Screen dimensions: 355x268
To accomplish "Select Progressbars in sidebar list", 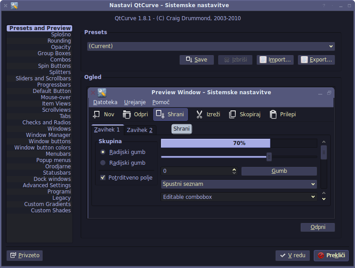I will click(x=39, y=85).
